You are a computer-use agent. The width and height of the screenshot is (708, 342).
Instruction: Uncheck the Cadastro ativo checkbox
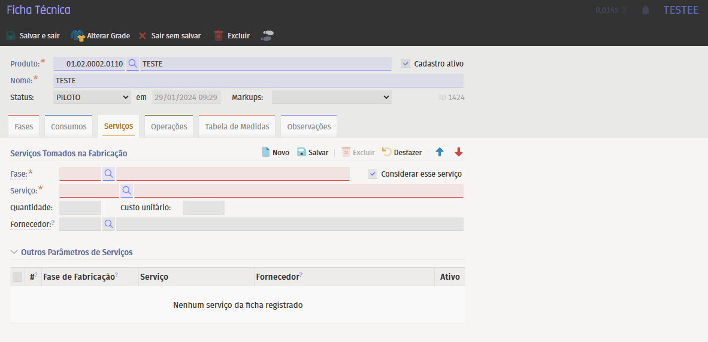(406, 63)
